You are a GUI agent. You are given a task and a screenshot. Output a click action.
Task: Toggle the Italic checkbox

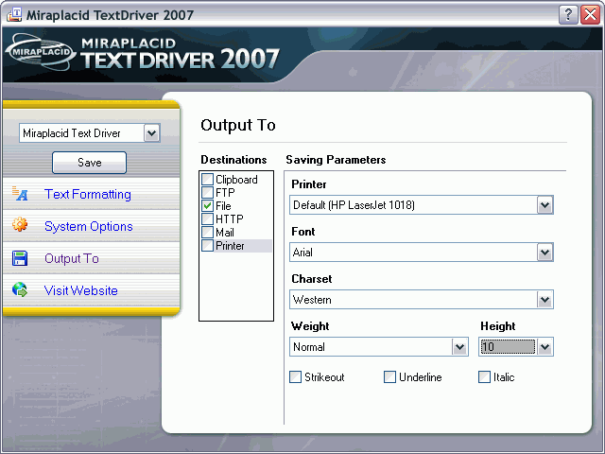click(484, 376)
